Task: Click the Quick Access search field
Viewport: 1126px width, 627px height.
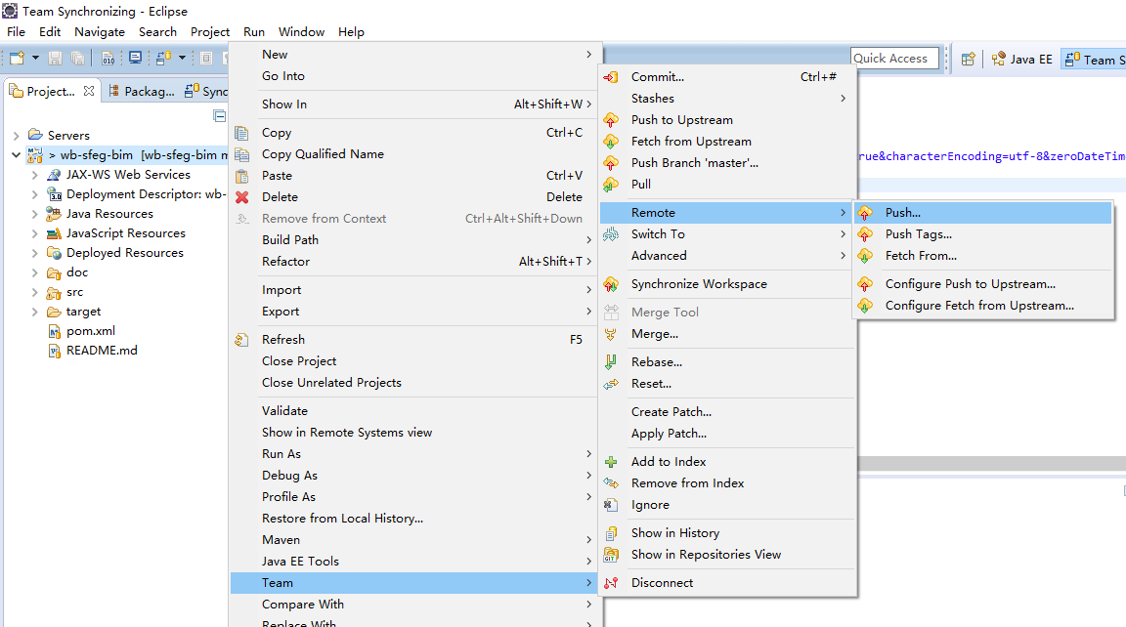Action: tap(894, 59)
